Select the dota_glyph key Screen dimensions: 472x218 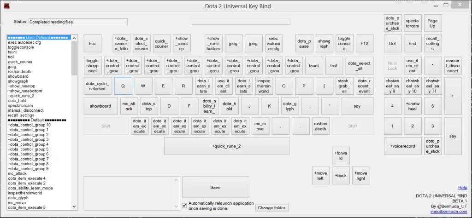[x=290, y=106]
